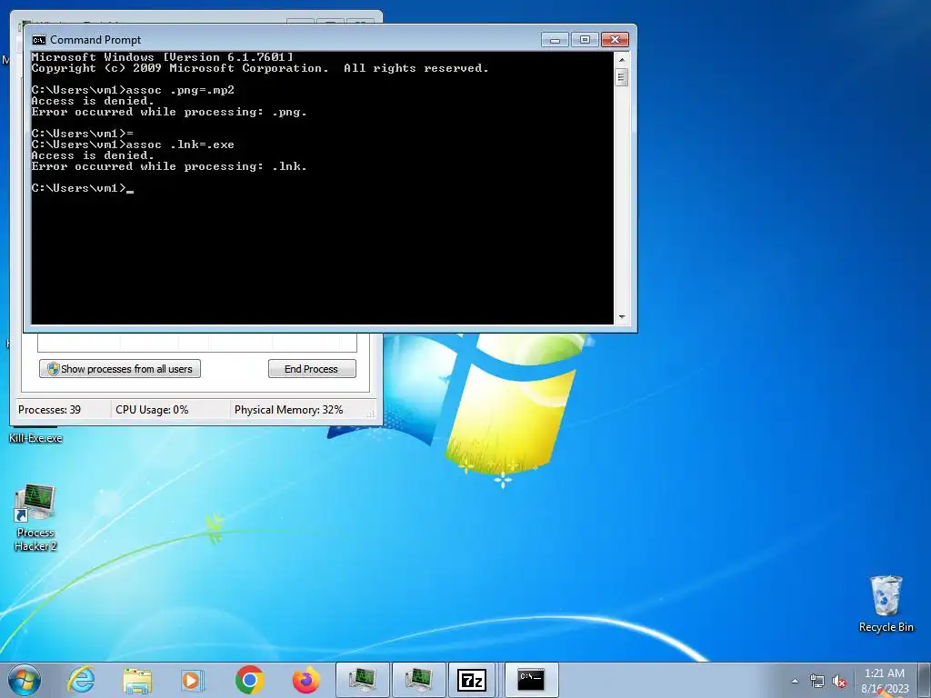Screen dimensions: 931x698
Task: Click the CPU Usage: 0% status entry
Action: click(152, 410)
